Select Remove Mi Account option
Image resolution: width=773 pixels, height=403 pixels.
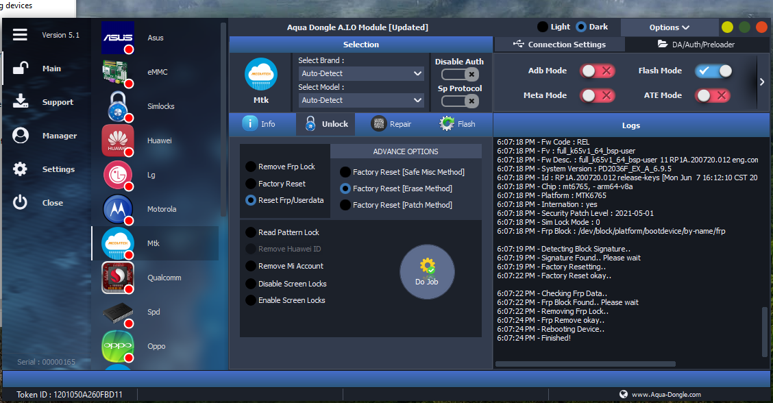(x=284, y=266)
